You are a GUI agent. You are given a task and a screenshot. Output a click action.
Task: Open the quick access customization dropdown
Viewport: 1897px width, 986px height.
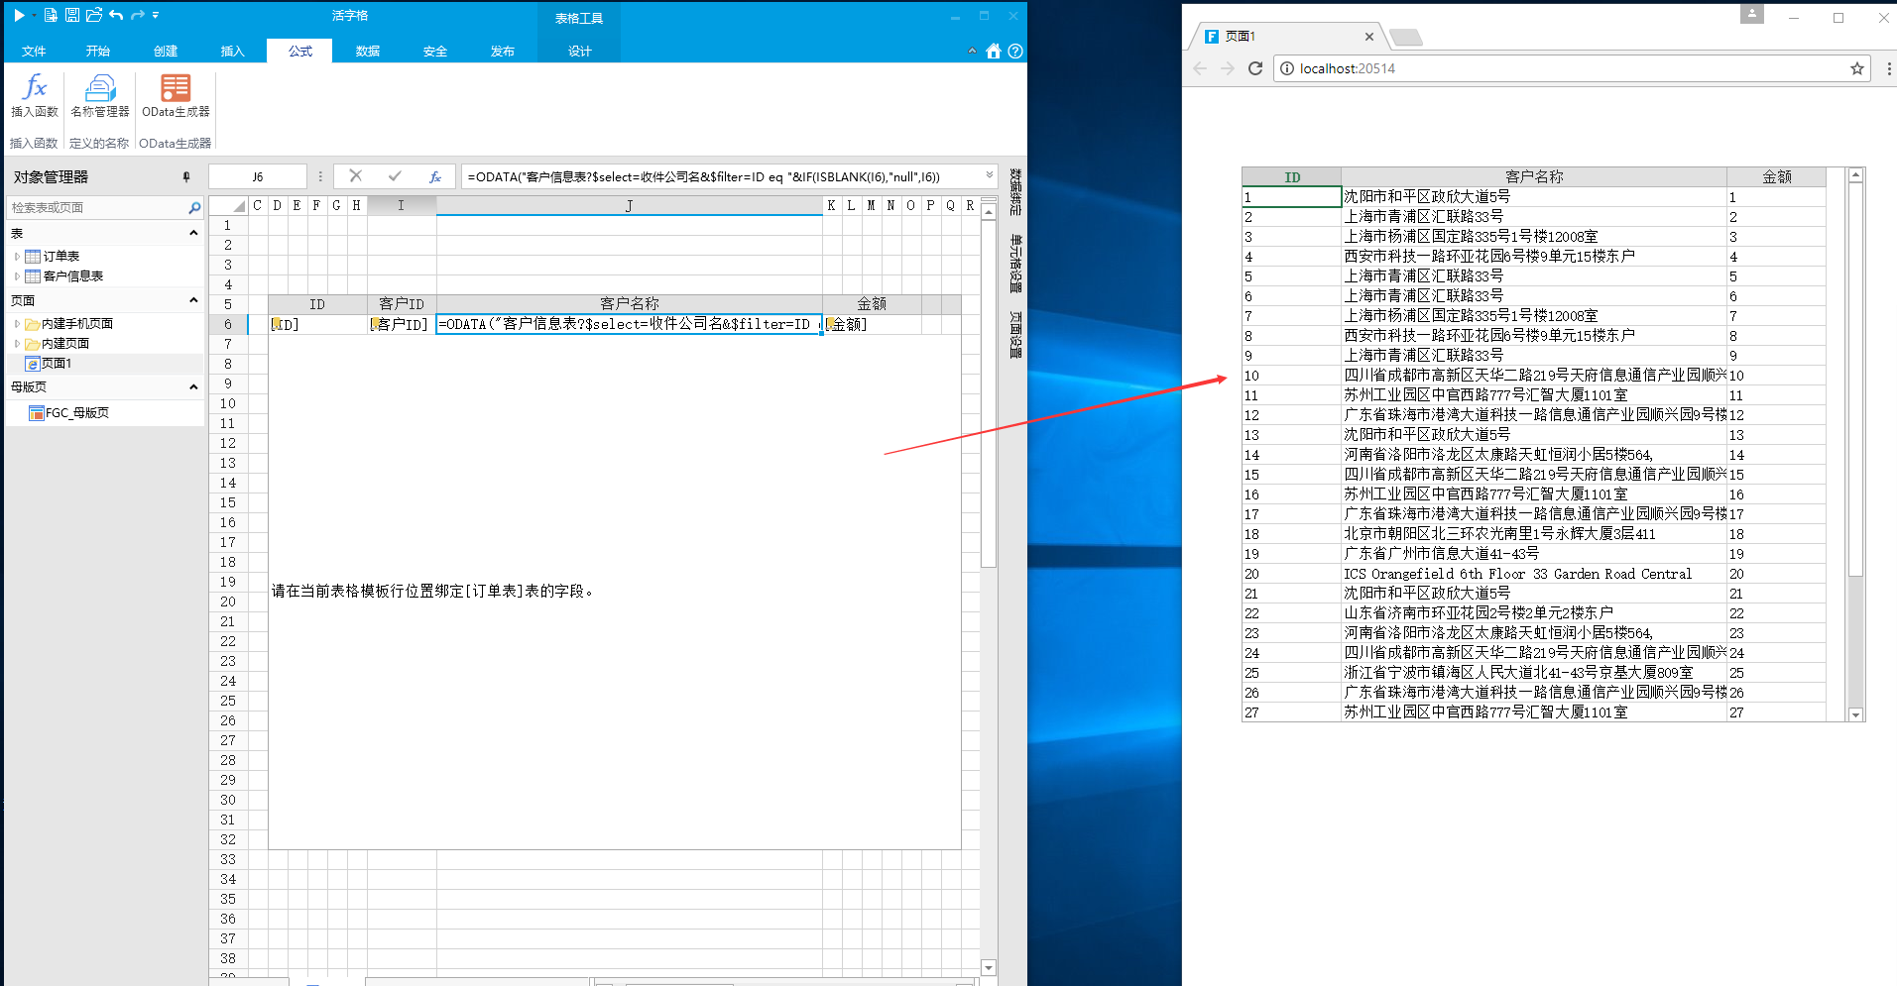click(x=156, y=16)
